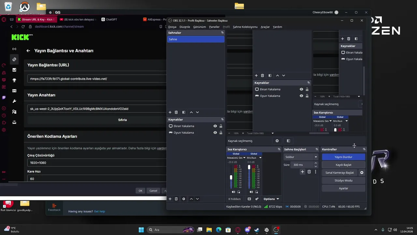Image resolution: width=417 pixels, height=235 pixels.
Task: Move scene down in Sahneler toolbar
Action: (197, 112)
